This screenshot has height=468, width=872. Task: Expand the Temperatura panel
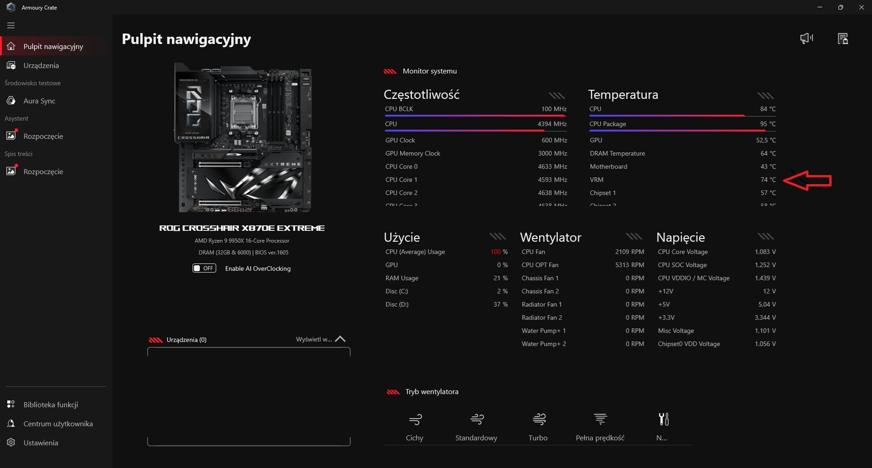click(766, 95)
